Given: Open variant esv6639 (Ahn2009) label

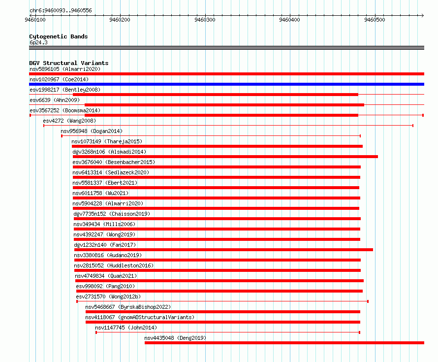Looking at the screenshot, I should click(55, 100).
